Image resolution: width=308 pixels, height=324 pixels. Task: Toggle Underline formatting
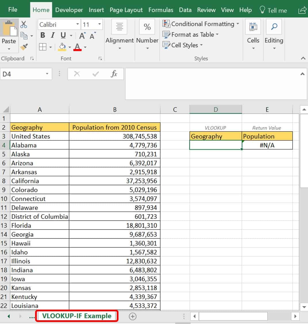(63, 35)
